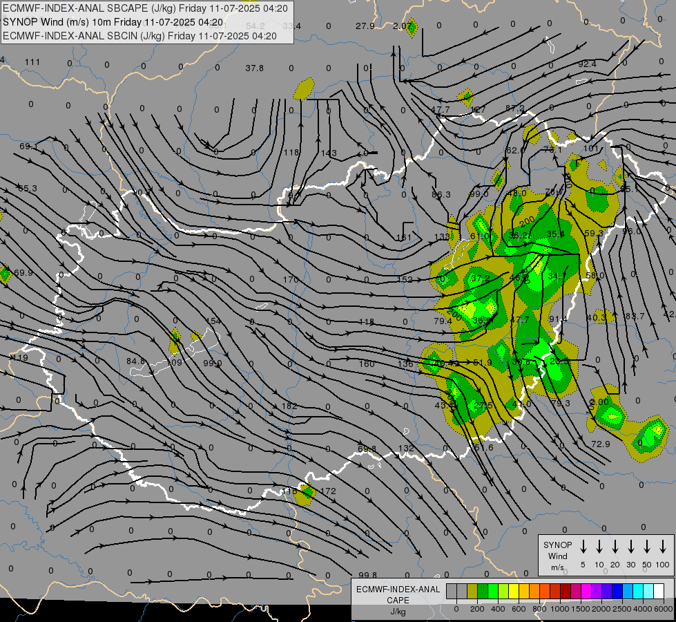
Task: Click the 72.9 grid value on the map
Action: point(601,444)
